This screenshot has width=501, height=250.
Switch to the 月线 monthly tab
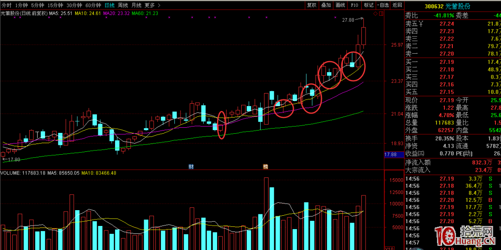[136, 5]
